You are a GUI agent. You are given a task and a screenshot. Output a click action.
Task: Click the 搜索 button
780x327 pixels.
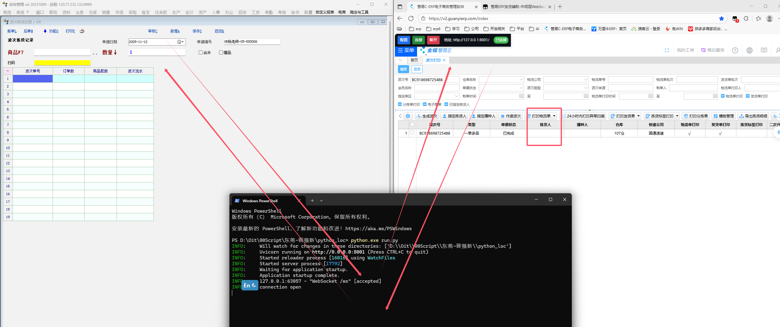(x=404, y=69)
